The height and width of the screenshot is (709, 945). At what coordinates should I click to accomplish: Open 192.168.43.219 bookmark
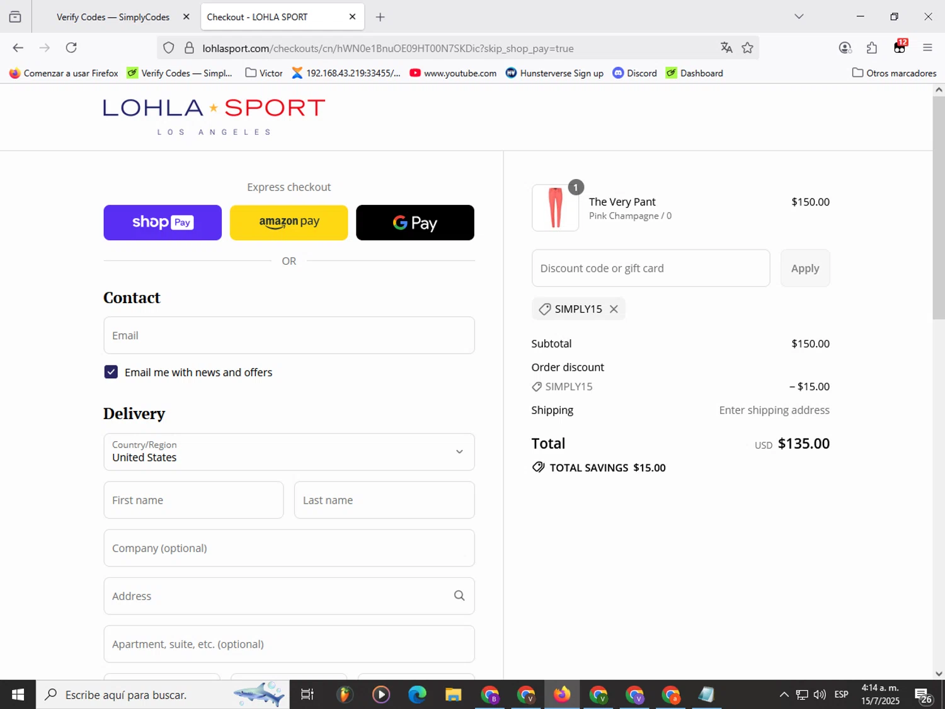[346, 73]
